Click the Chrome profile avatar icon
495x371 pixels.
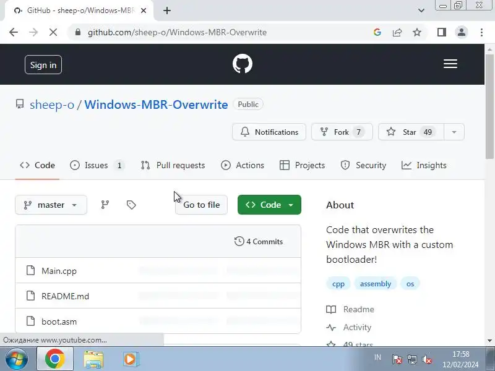(462, 32)
